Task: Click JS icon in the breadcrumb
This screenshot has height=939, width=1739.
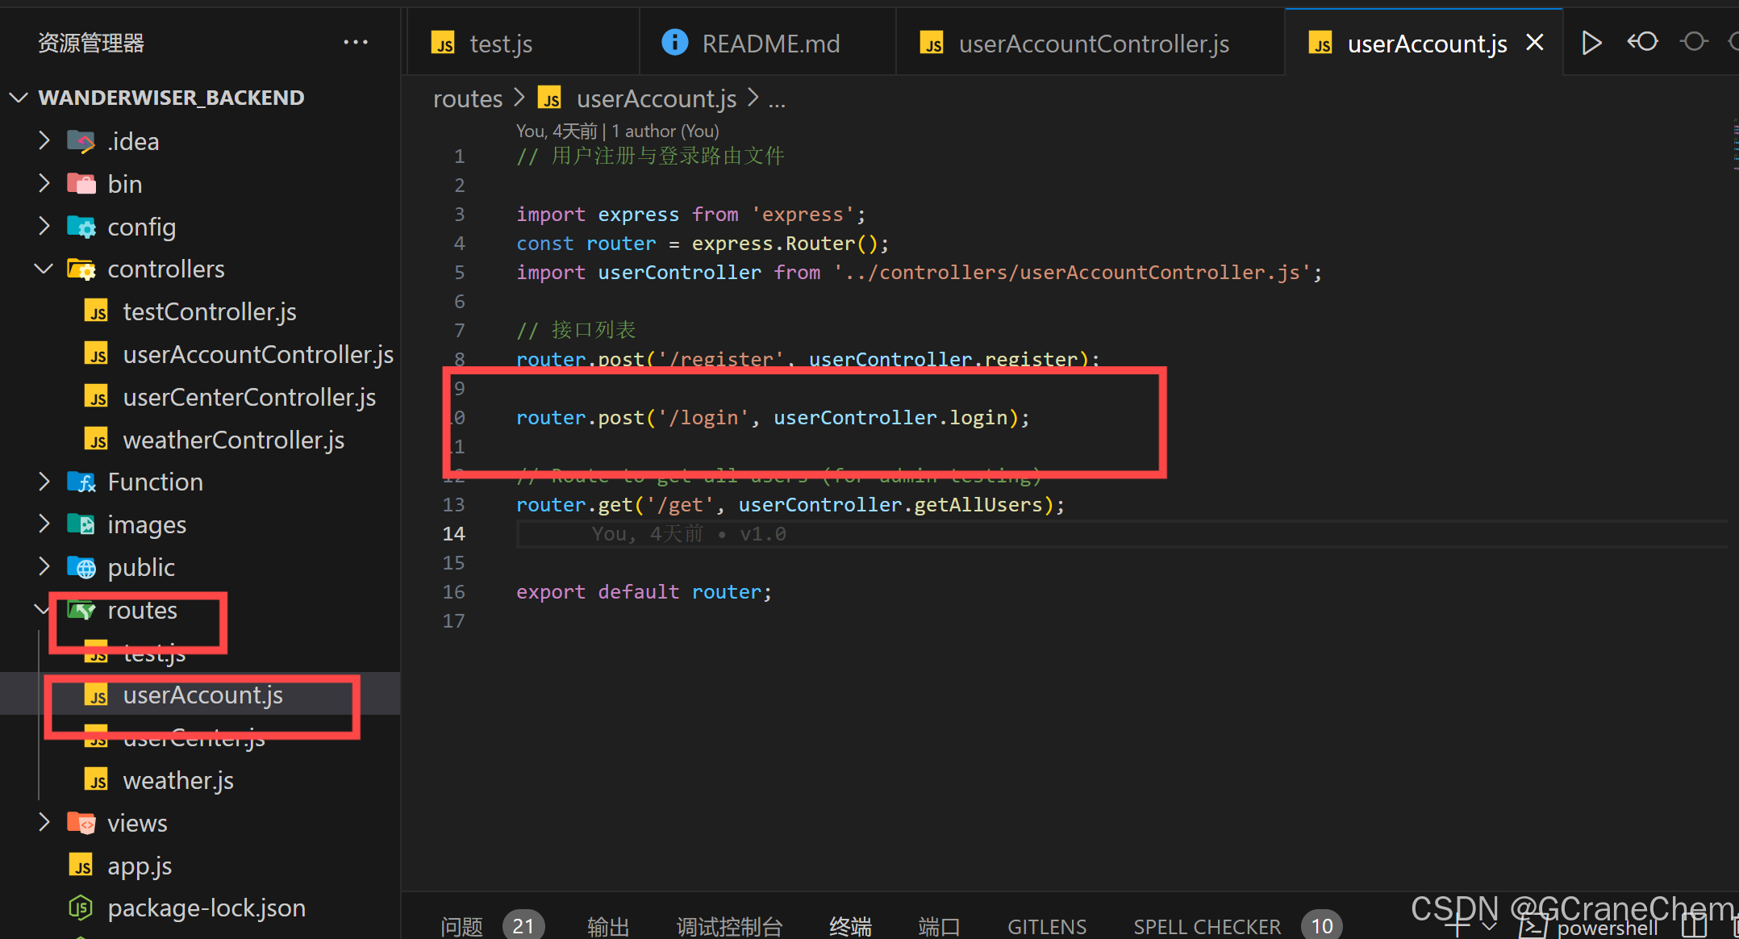Action: [550, 98]
